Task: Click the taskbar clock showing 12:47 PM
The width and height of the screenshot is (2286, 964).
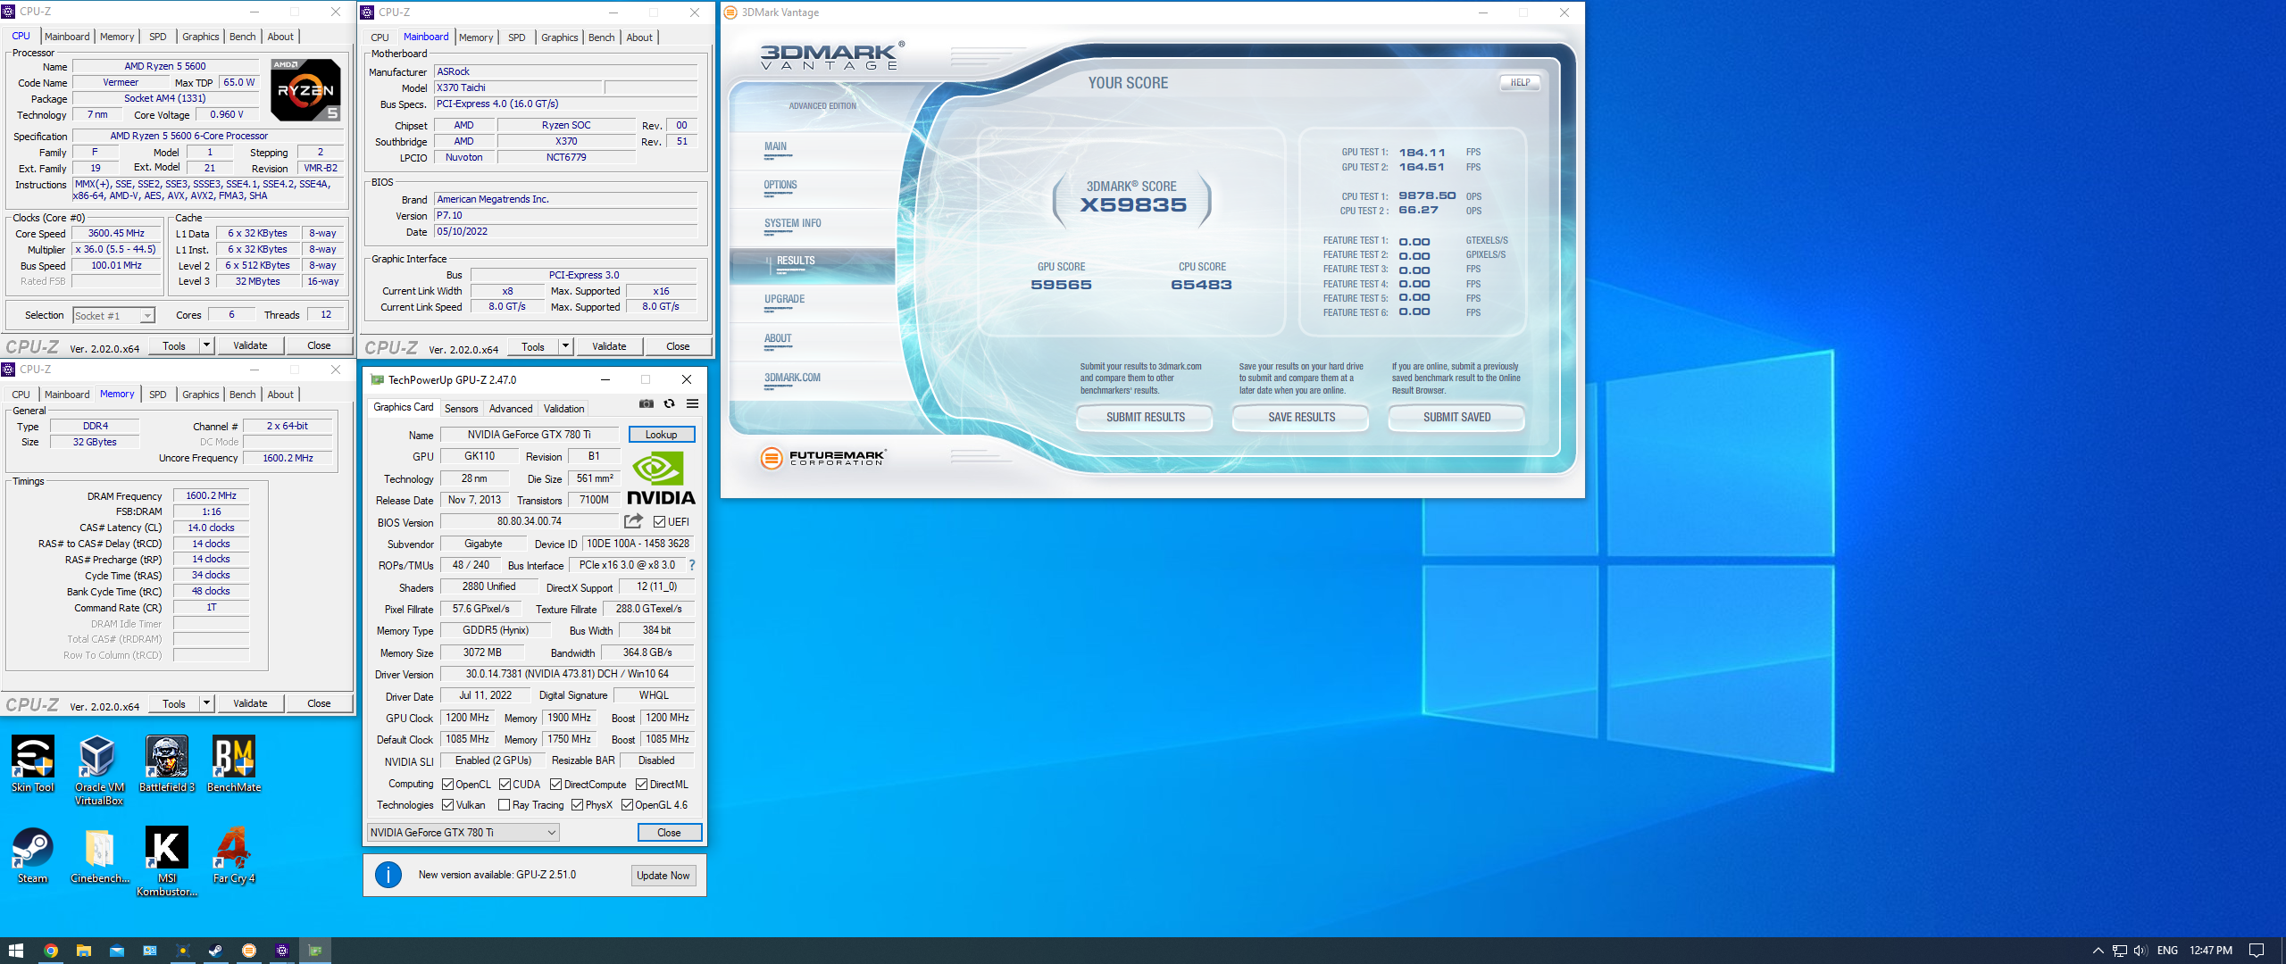Action: [x=2211, y=951]
